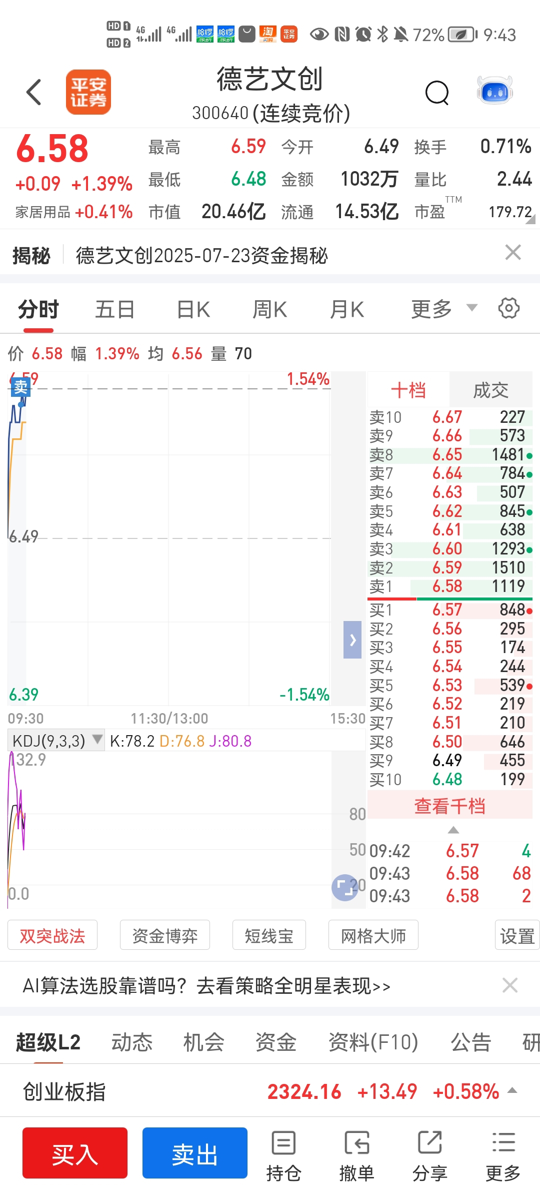This screenshot has width=540, height=1189.
Task: Open the Ping An Securities logo
Action: tap(88, 92)
